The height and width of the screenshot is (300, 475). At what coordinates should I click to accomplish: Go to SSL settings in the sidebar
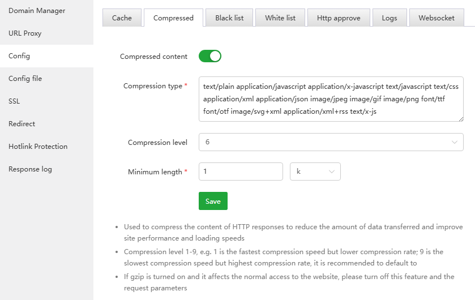coord(14,101)
